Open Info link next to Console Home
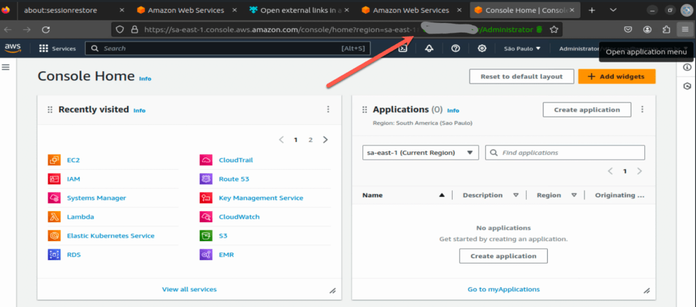 pyautogui.click(x=145, y=79)
